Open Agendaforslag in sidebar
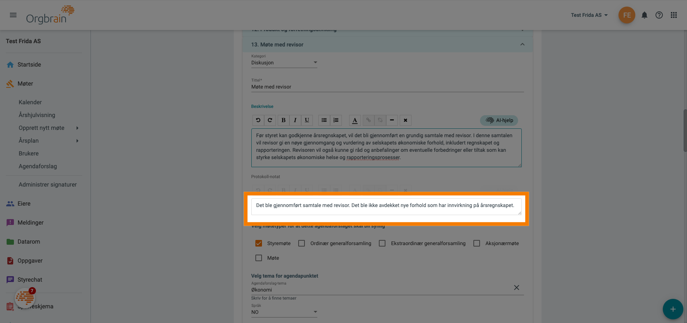 pos(38,166)
